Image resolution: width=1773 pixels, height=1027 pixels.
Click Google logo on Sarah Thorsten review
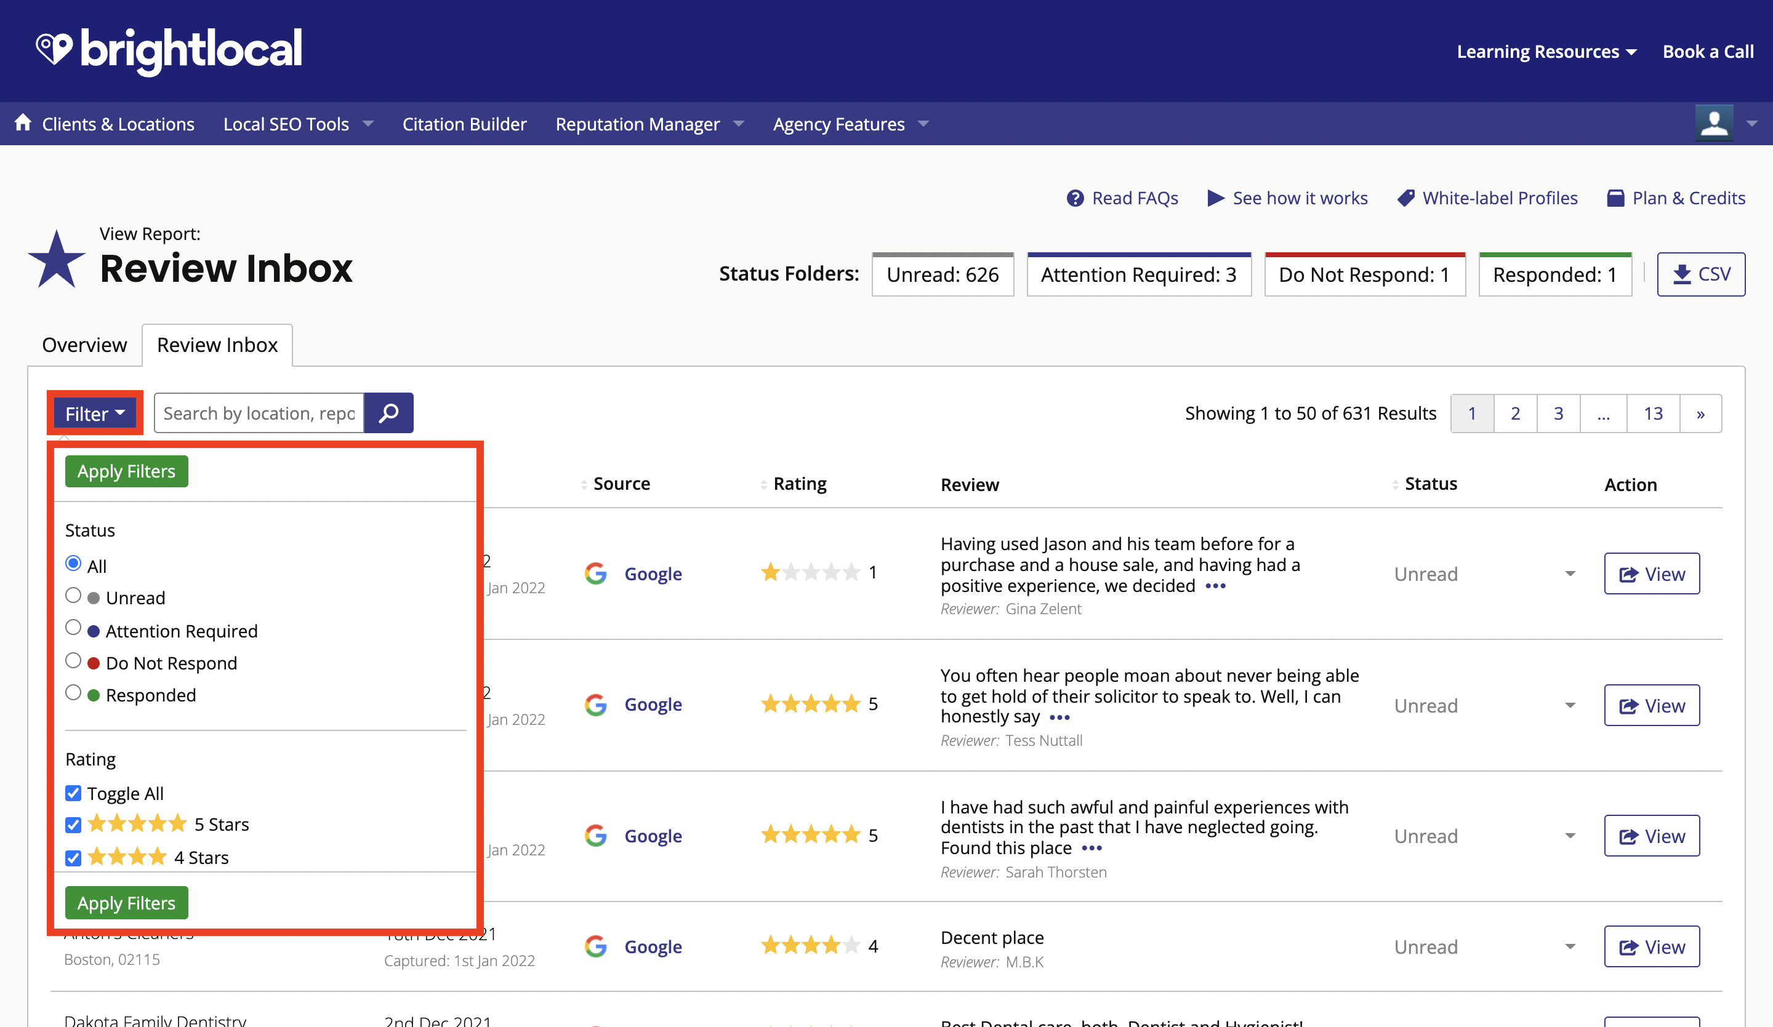point(596,836)
